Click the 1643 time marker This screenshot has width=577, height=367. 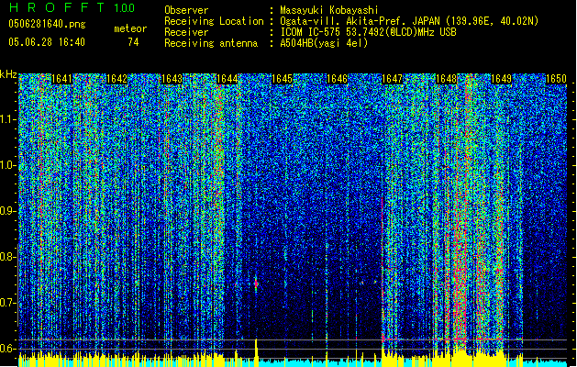172,79
